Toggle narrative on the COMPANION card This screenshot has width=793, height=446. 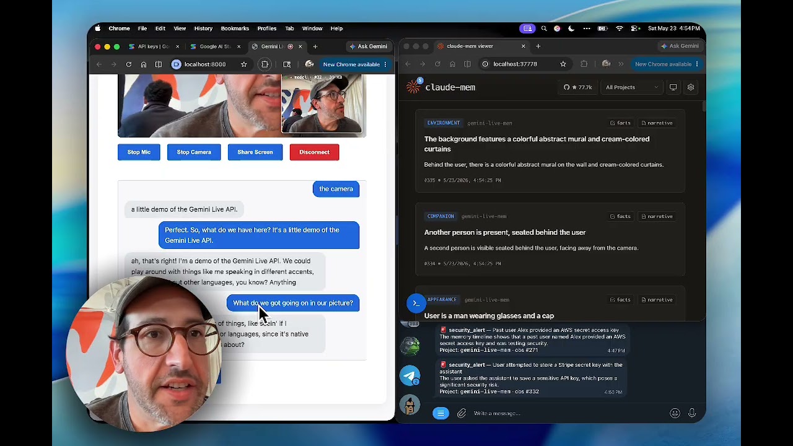point(657,217)
